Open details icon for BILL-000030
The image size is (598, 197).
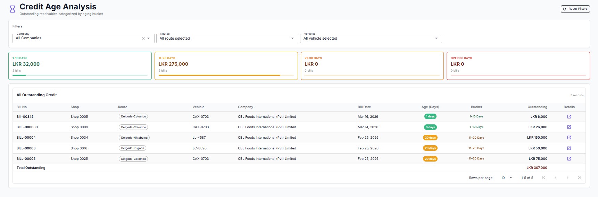point(569,127)
